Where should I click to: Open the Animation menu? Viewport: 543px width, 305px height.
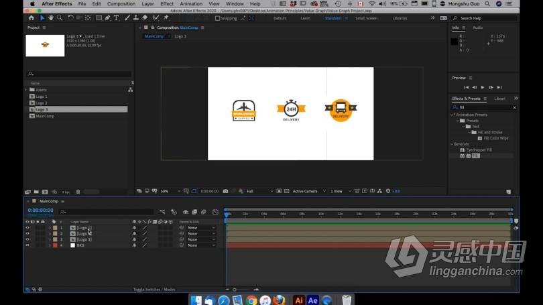[191, 4]
